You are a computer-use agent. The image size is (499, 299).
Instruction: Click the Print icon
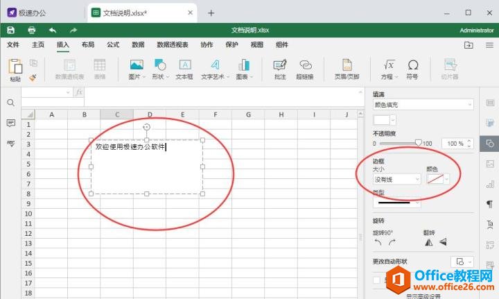(31, 31)
